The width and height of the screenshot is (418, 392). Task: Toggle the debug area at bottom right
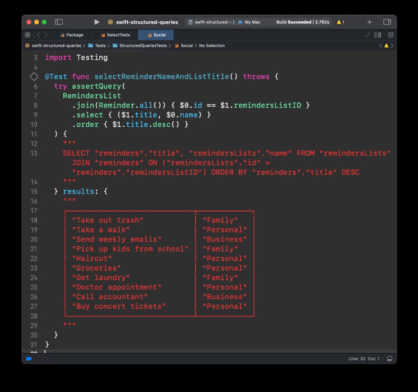[x=390, y=359]
